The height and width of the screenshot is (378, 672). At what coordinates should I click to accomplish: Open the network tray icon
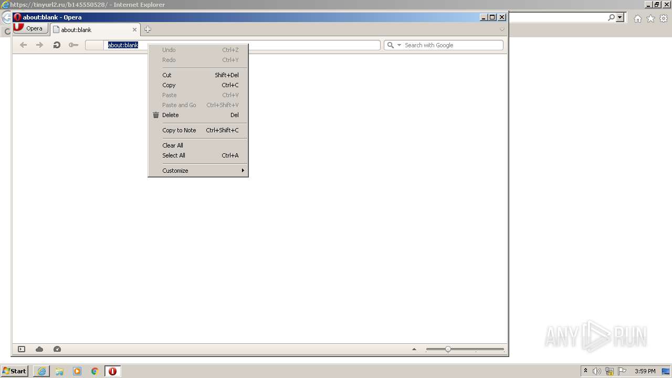[610, 371]
